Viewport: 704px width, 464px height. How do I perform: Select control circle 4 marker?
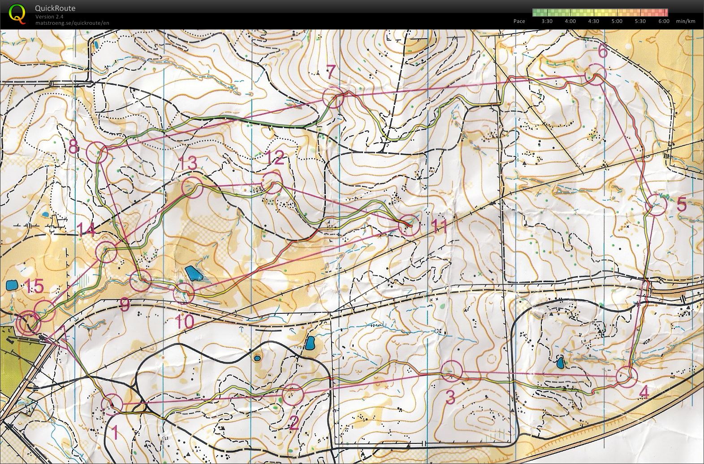click(x=626, y=376)
